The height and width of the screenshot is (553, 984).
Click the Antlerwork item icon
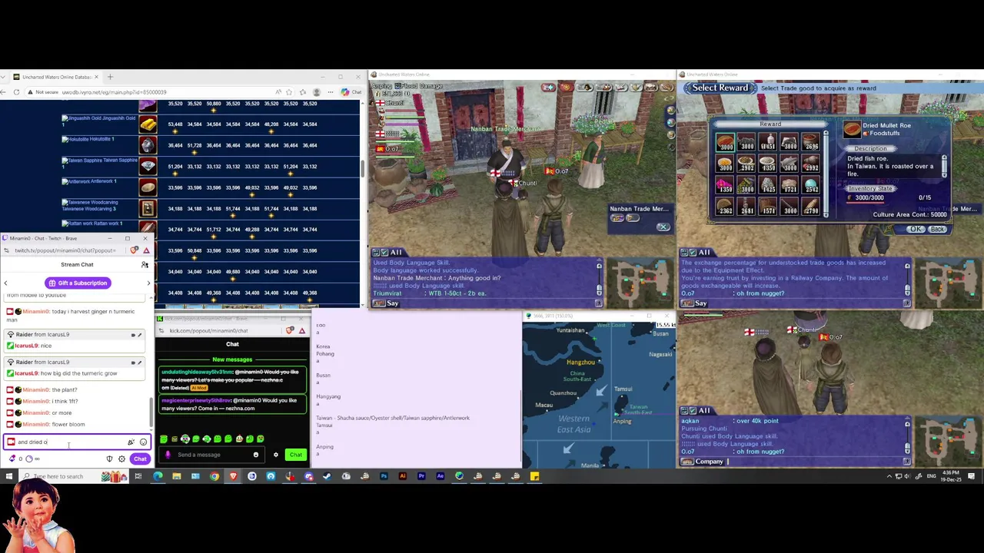(x=148, y=187)
